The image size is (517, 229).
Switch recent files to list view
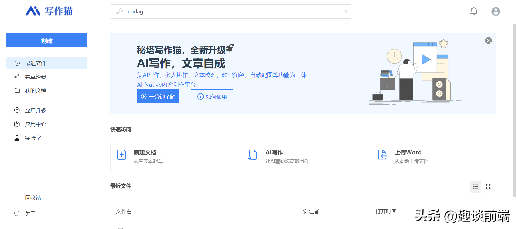click(x=476, y=186)
